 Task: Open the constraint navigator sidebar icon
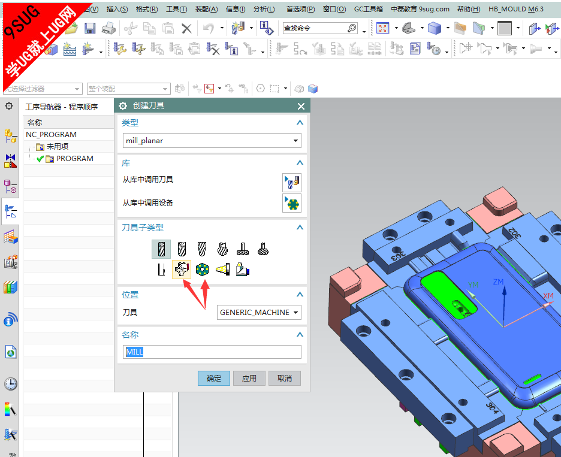[x=11, y=161]
